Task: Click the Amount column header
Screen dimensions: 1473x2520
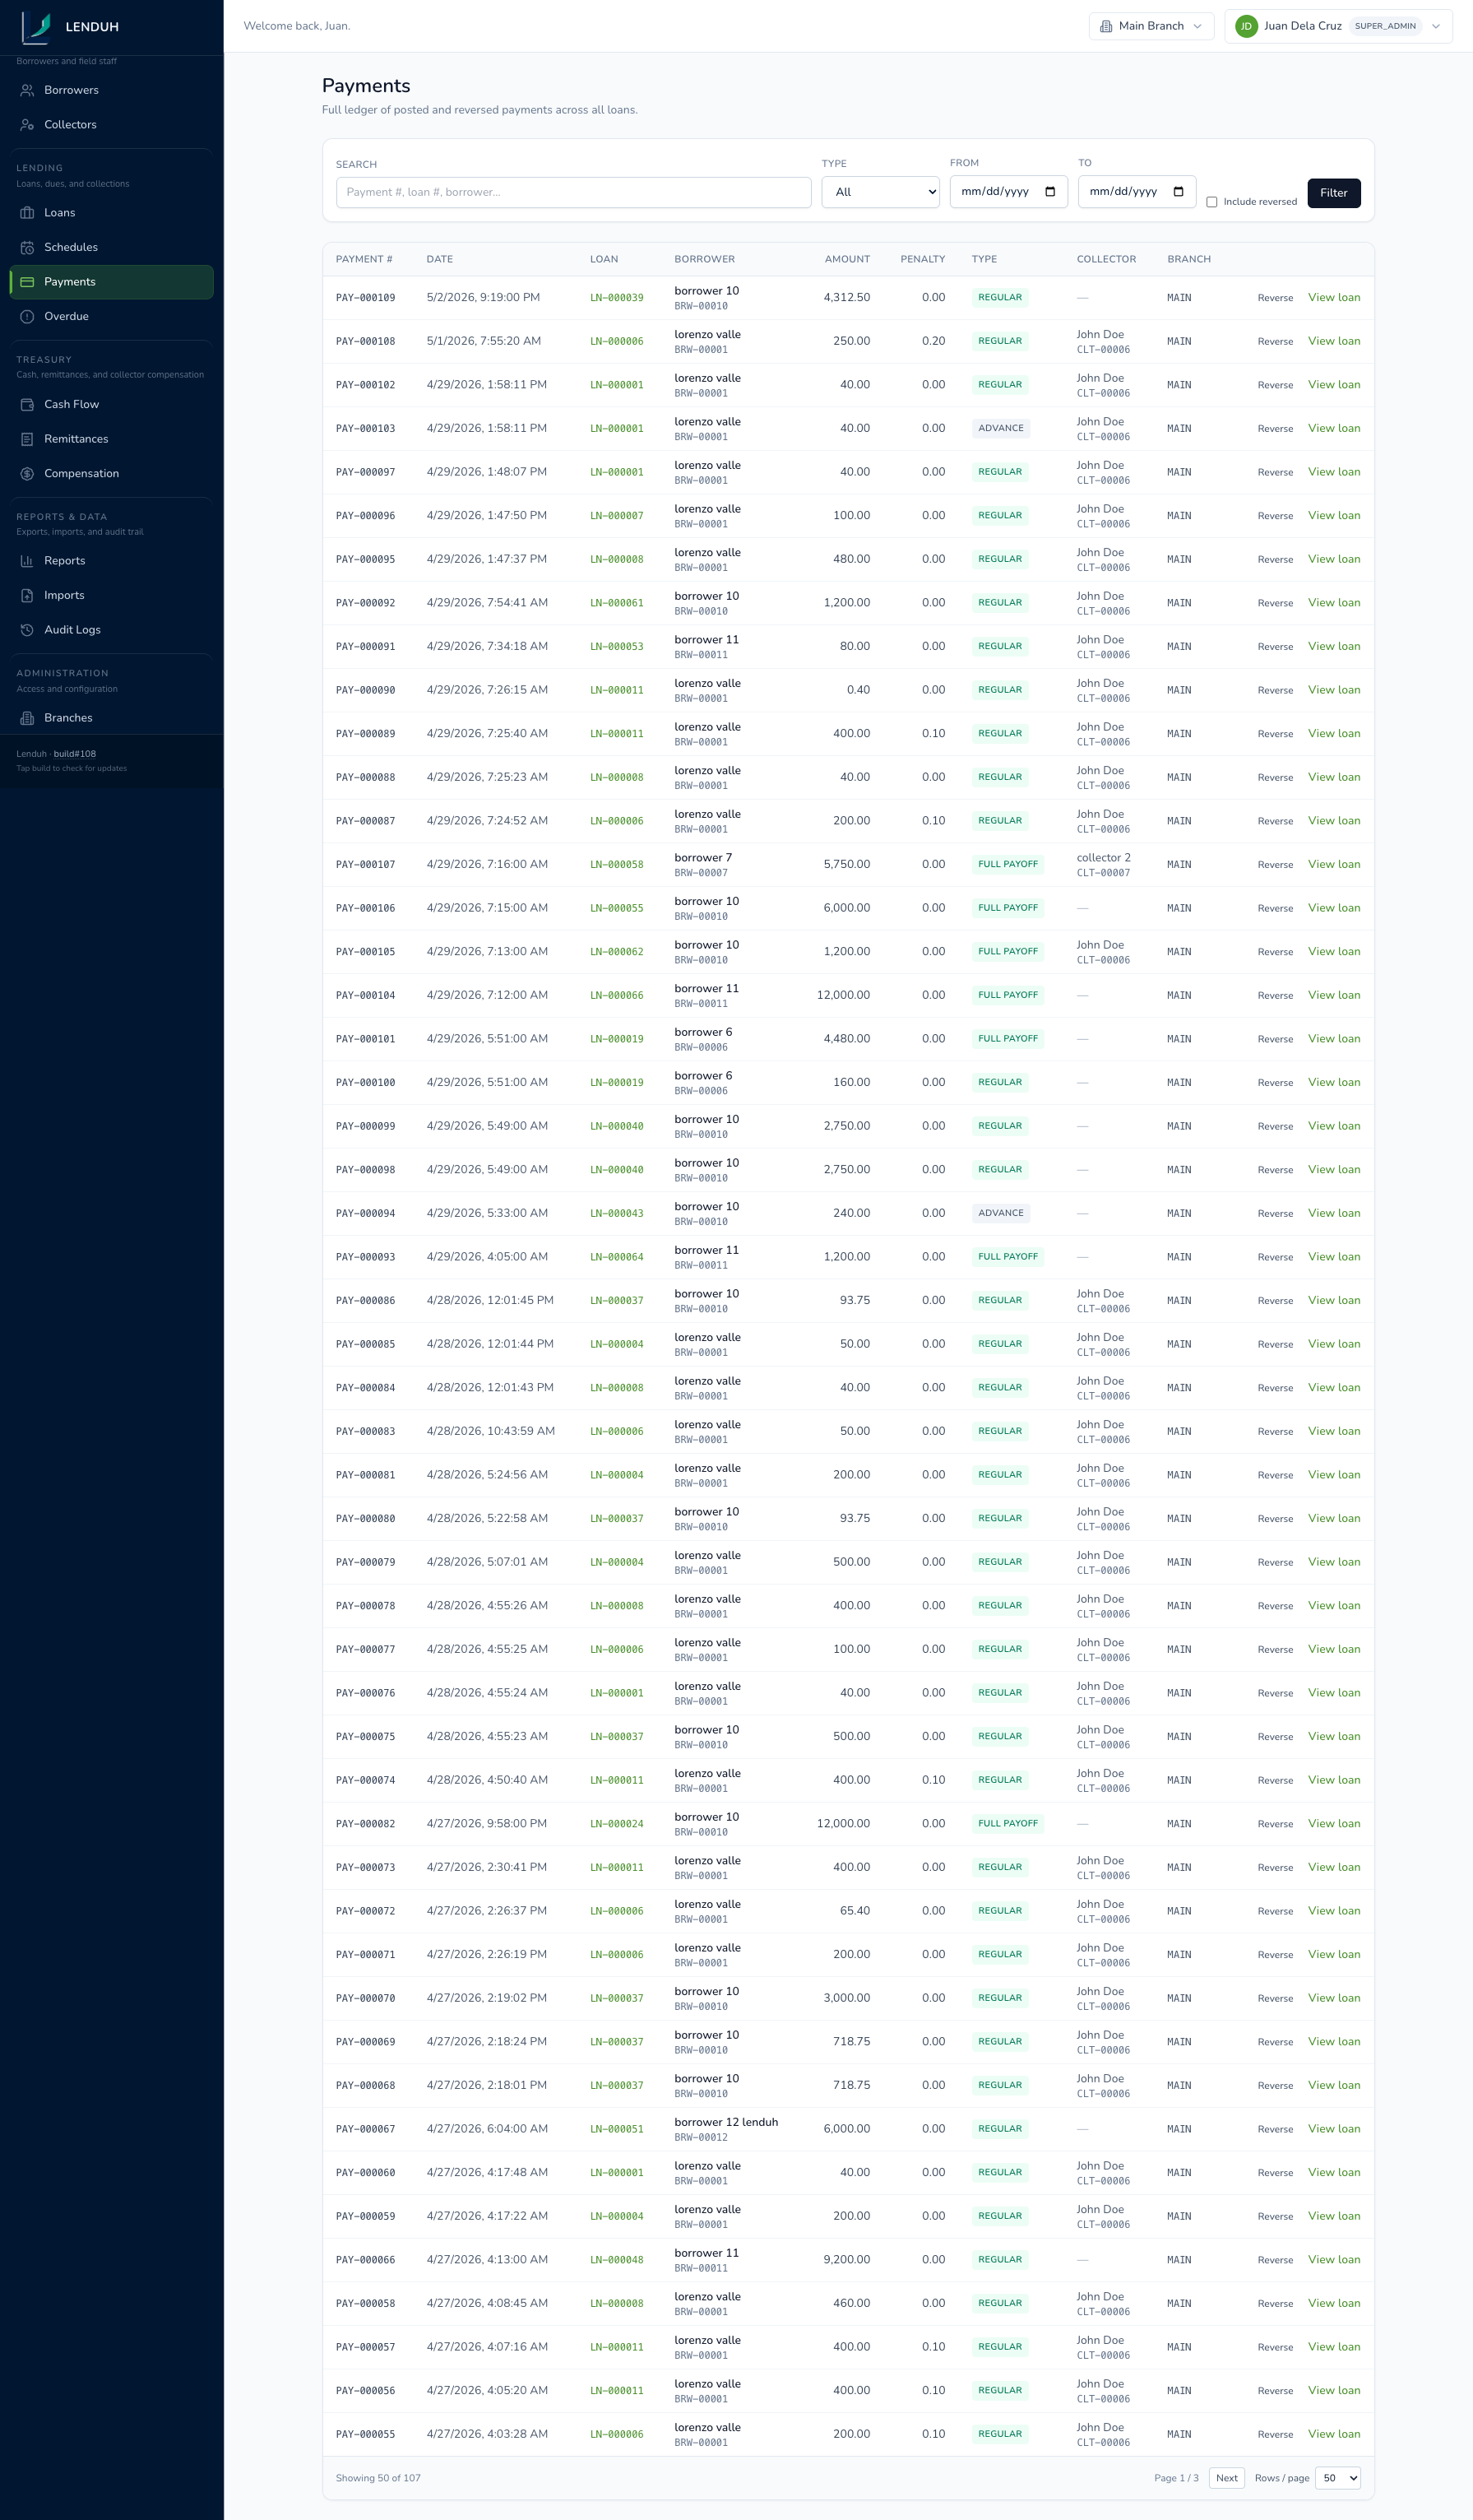Action: pos(847,259)
